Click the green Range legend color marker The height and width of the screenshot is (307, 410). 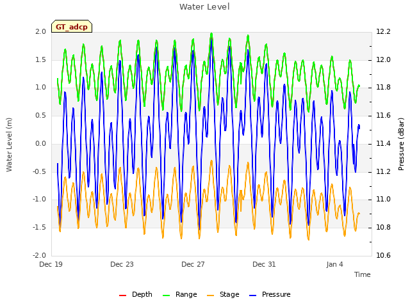tap(167, 295)
